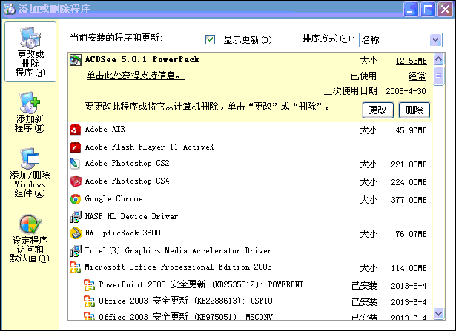Maximize the 添加或删除程序 window
Viewport: 456px width, 331px height.
coord(428,10)
